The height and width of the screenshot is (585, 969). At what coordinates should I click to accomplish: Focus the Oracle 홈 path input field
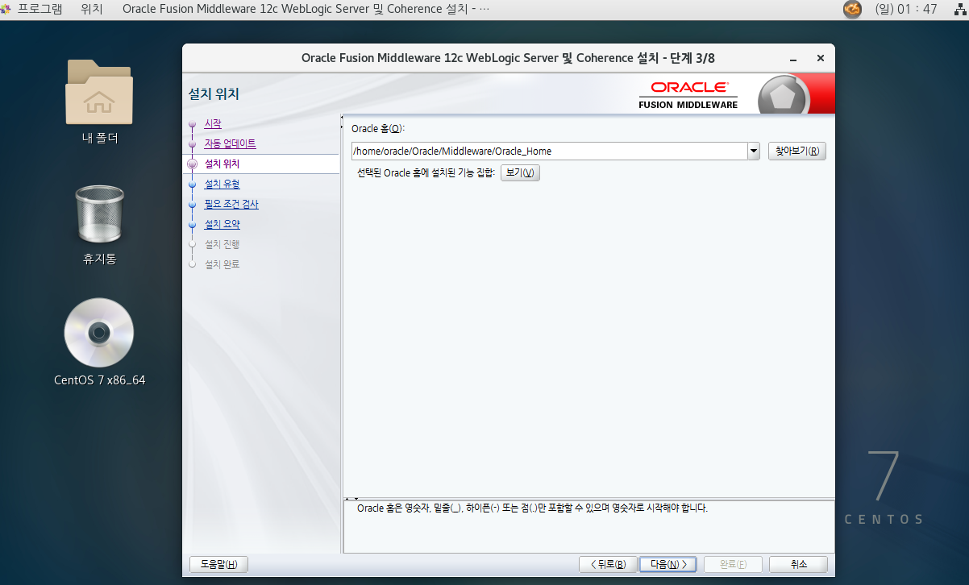(549, 151)
